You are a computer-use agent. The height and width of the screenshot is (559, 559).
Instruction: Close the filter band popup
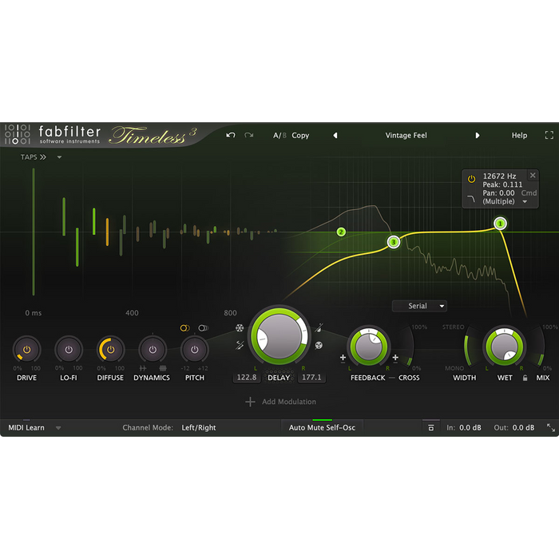pyautogui.click(x=533, y=176)
